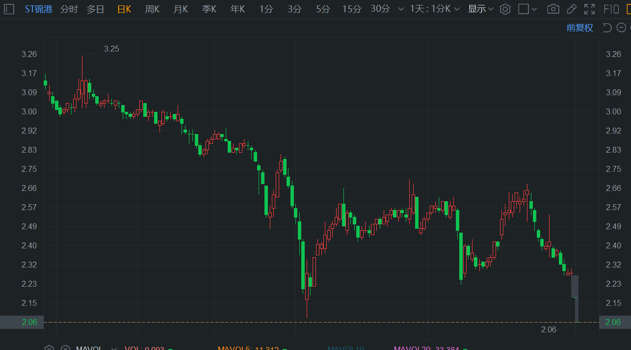This screenshot has width=631, height=350.
Task: Open F10 company info
Action: (611, 9)
